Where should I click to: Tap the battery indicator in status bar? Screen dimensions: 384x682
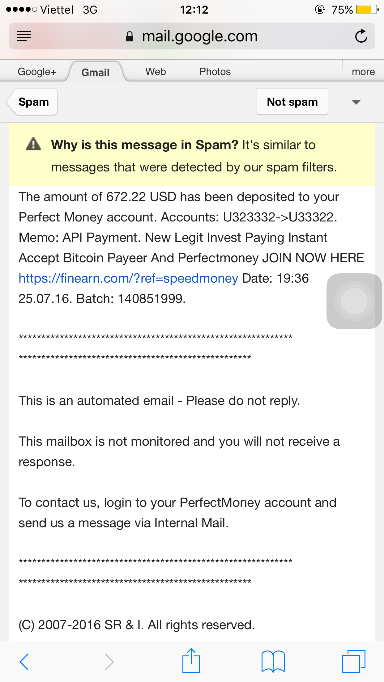point(367,10)
